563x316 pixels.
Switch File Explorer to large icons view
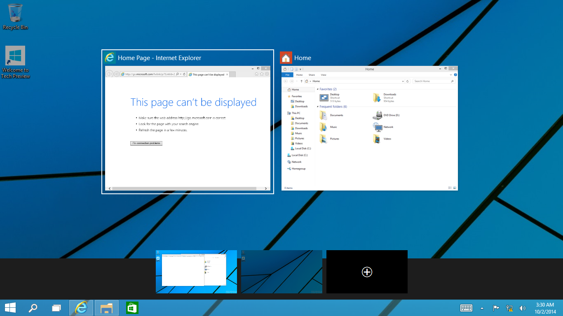[x=455, y=188]
